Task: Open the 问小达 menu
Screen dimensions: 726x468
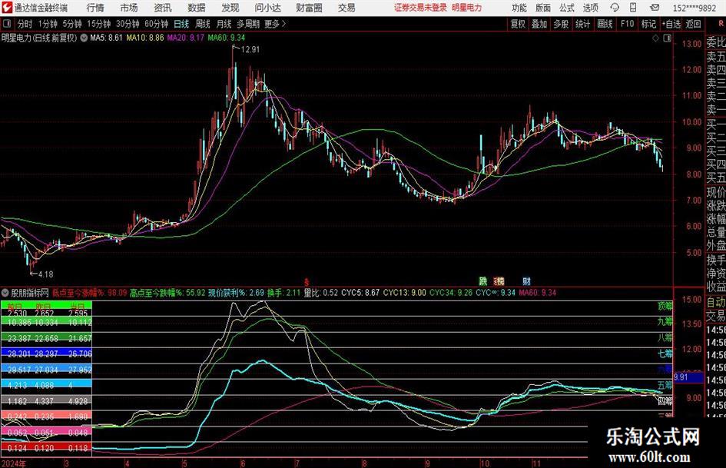Action: (x=267, y=8)
